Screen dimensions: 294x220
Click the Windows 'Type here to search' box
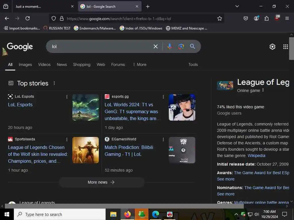point(60,214)
